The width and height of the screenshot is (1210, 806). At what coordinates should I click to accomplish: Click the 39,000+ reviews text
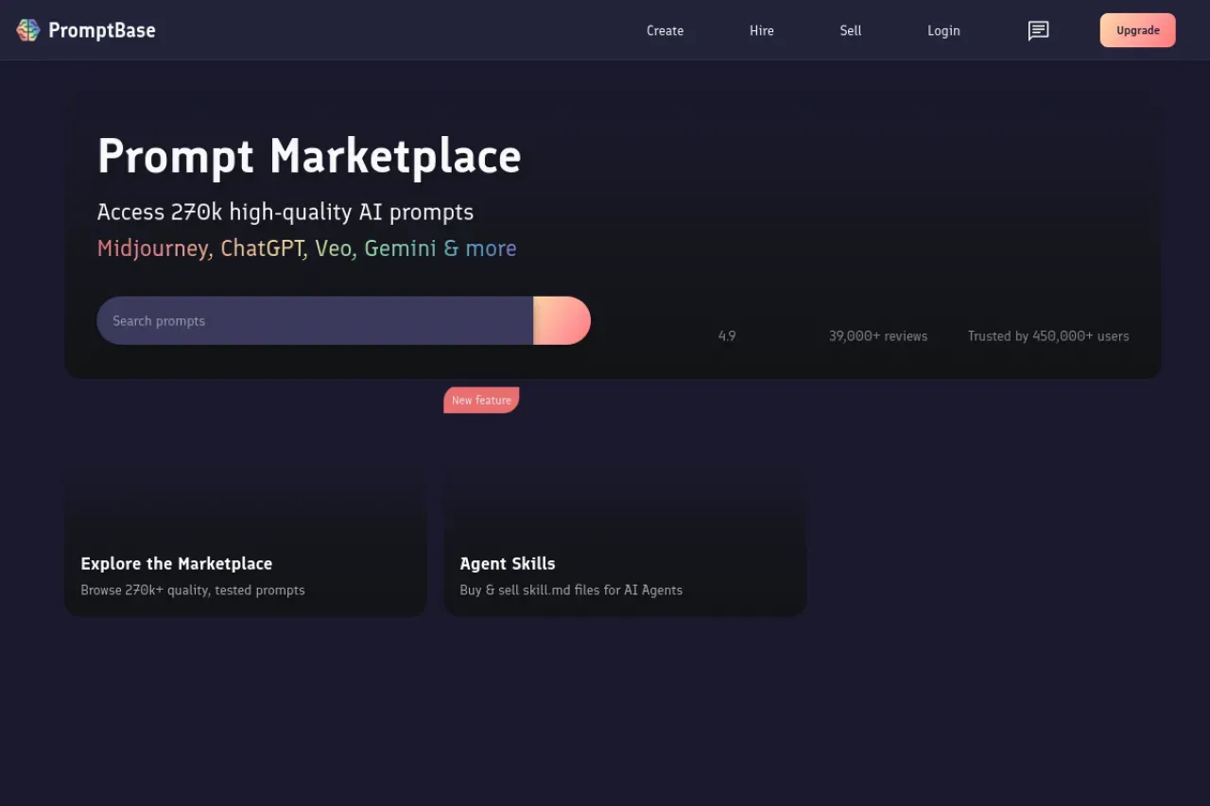point(878,336)
